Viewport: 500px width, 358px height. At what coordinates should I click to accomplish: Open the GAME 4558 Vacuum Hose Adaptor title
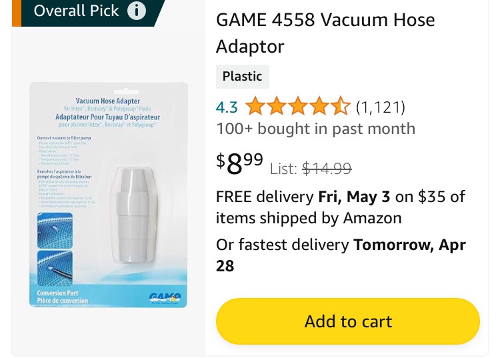pyautogui.click(x=325, y=33)
